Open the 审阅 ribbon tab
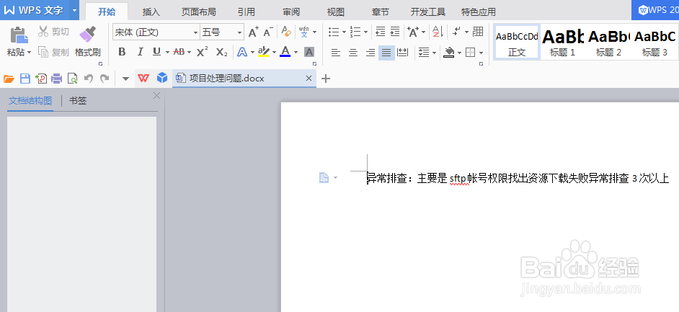This screenshot has width=679, height=312. [291, 12]
